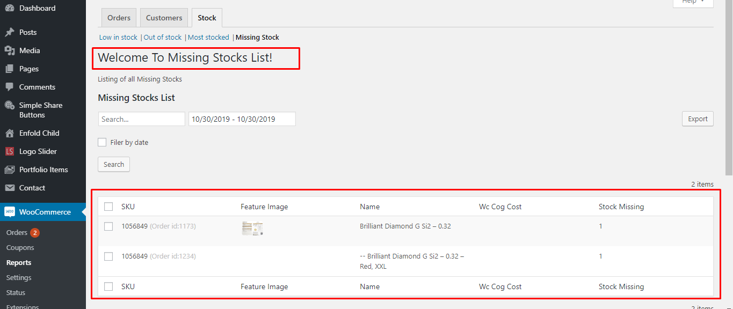The image size is (733, 309).
Task: Open the Missing Stock report link
Action: click(x=257, y=37)
